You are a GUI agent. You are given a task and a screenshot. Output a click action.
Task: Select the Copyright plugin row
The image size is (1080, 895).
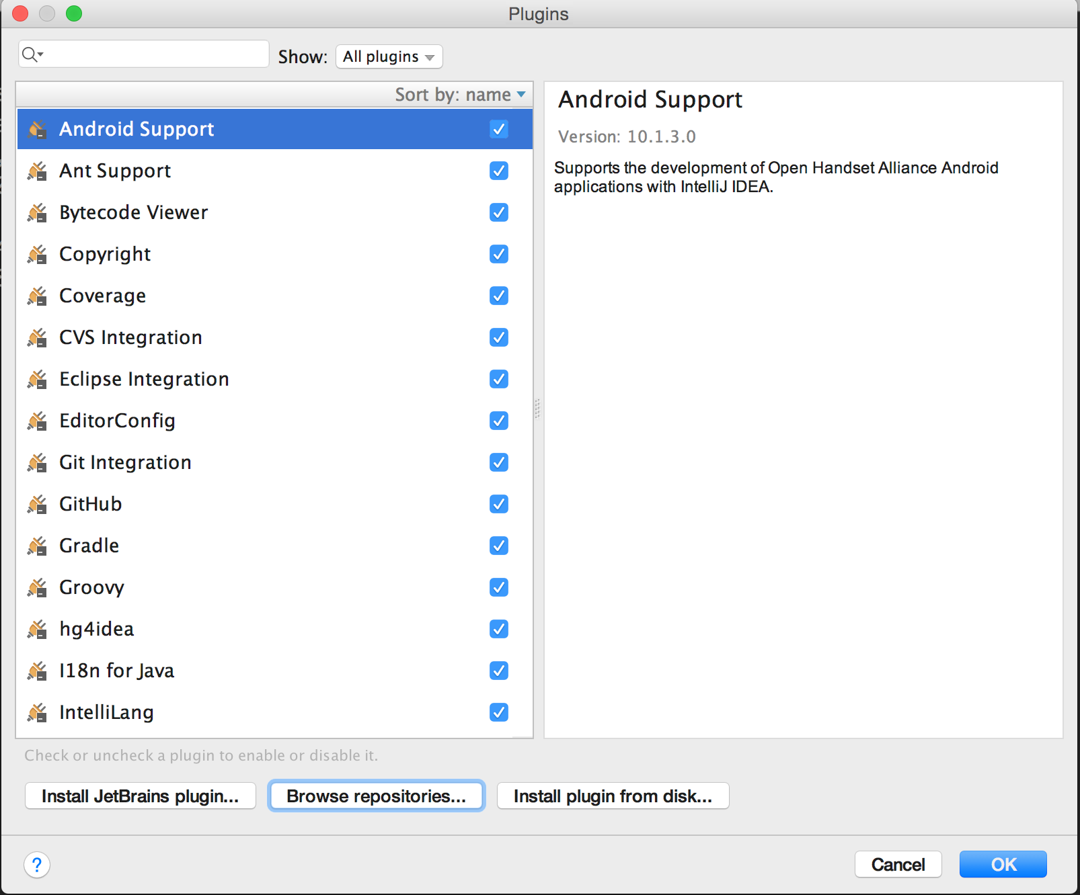coord(274,254)
